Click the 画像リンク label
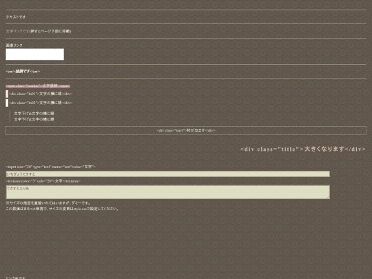 coord(14,45)
